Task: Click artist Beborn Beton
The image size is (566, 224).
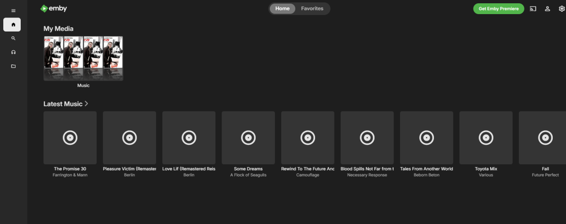Action: pyautogui.click(x=426, y=175)
